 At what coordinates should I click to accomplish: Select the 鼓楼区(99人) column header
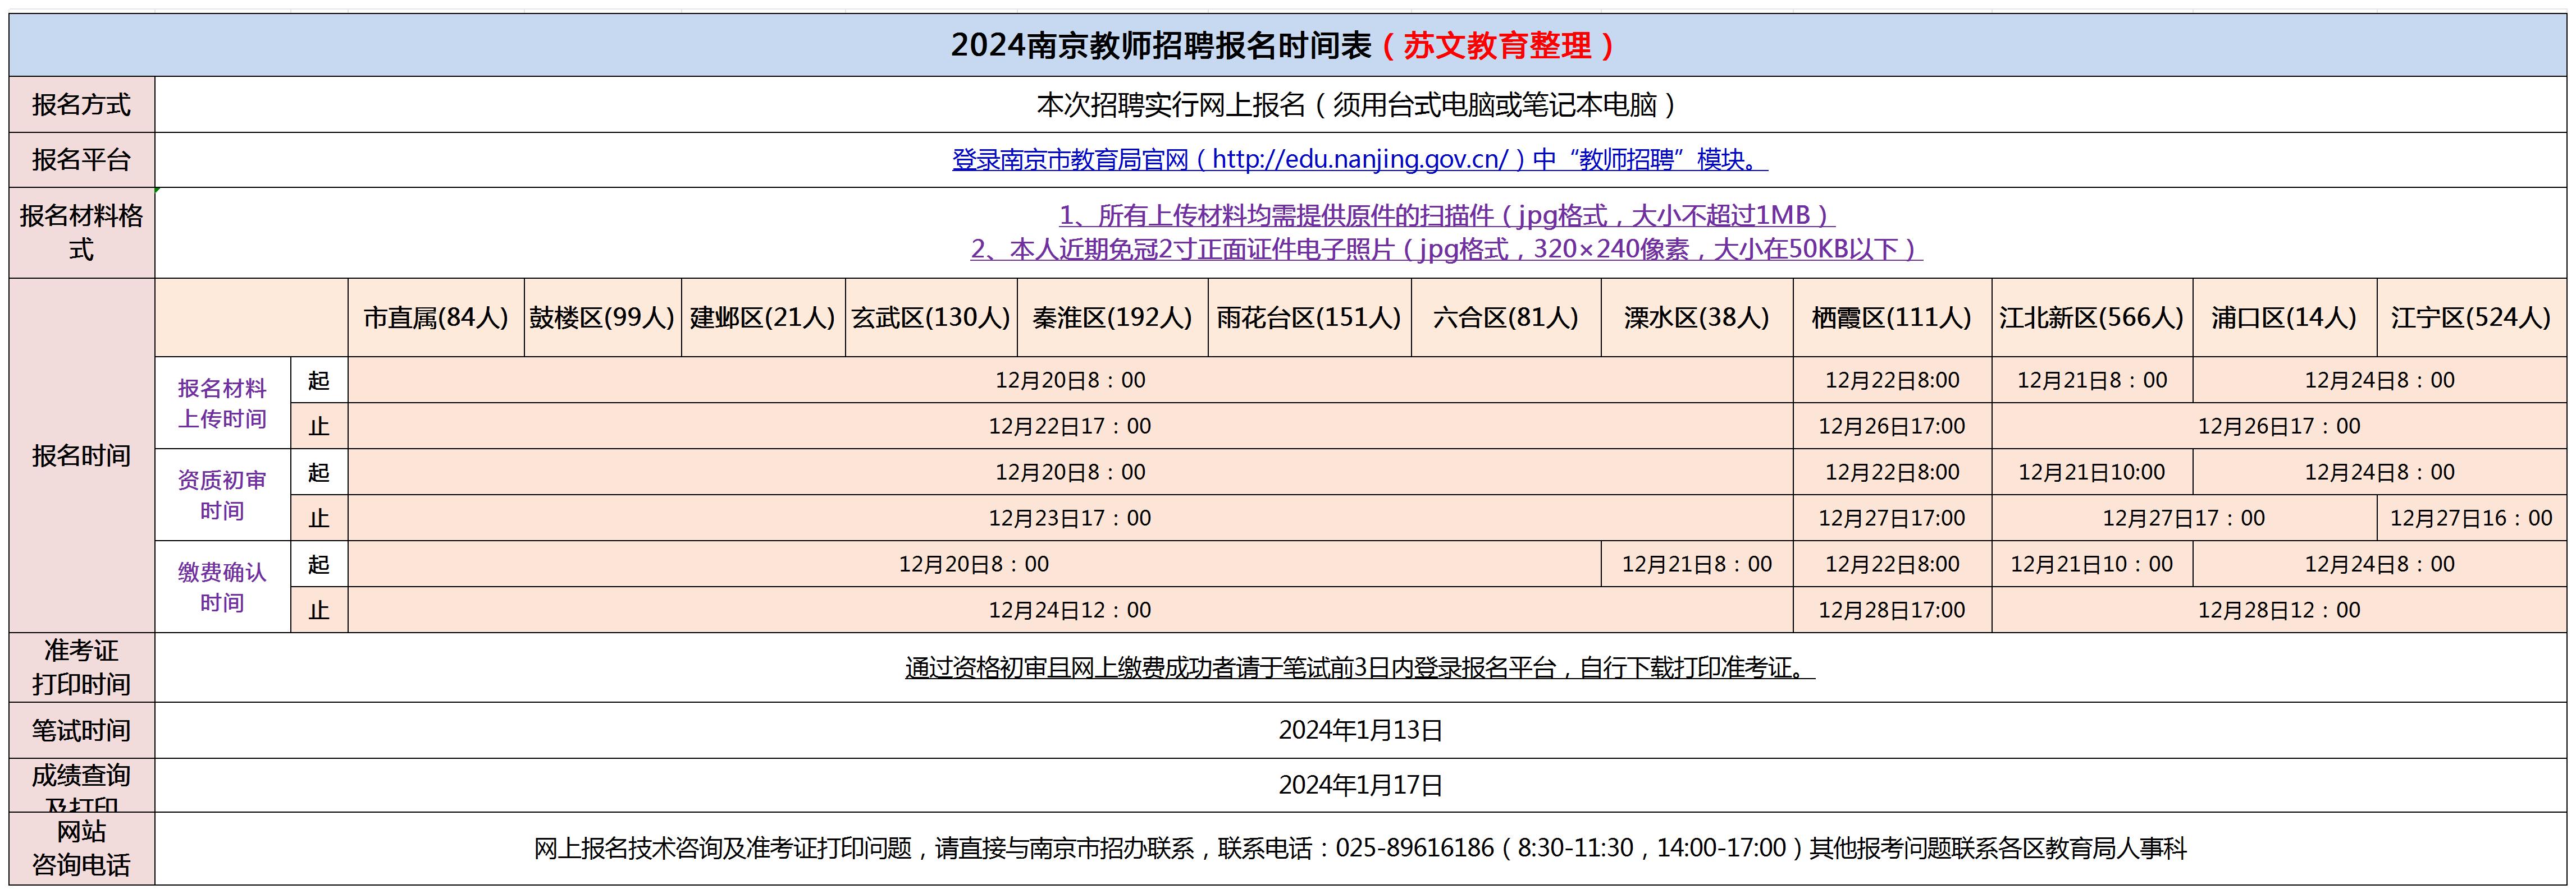pos(603,317)
